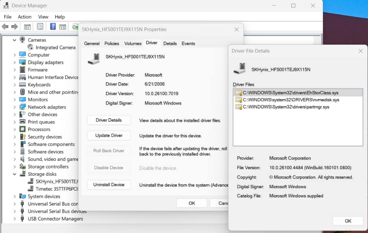This screenshot has height=233, width=368.
Task: Expand the Computer tree node
Action: pos(15,55)
